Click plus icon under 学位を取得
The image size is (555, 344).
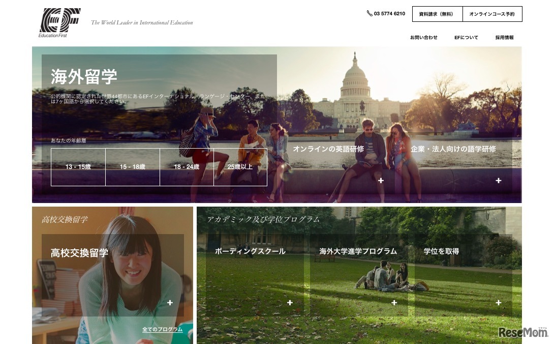click(x=498, y=303)
